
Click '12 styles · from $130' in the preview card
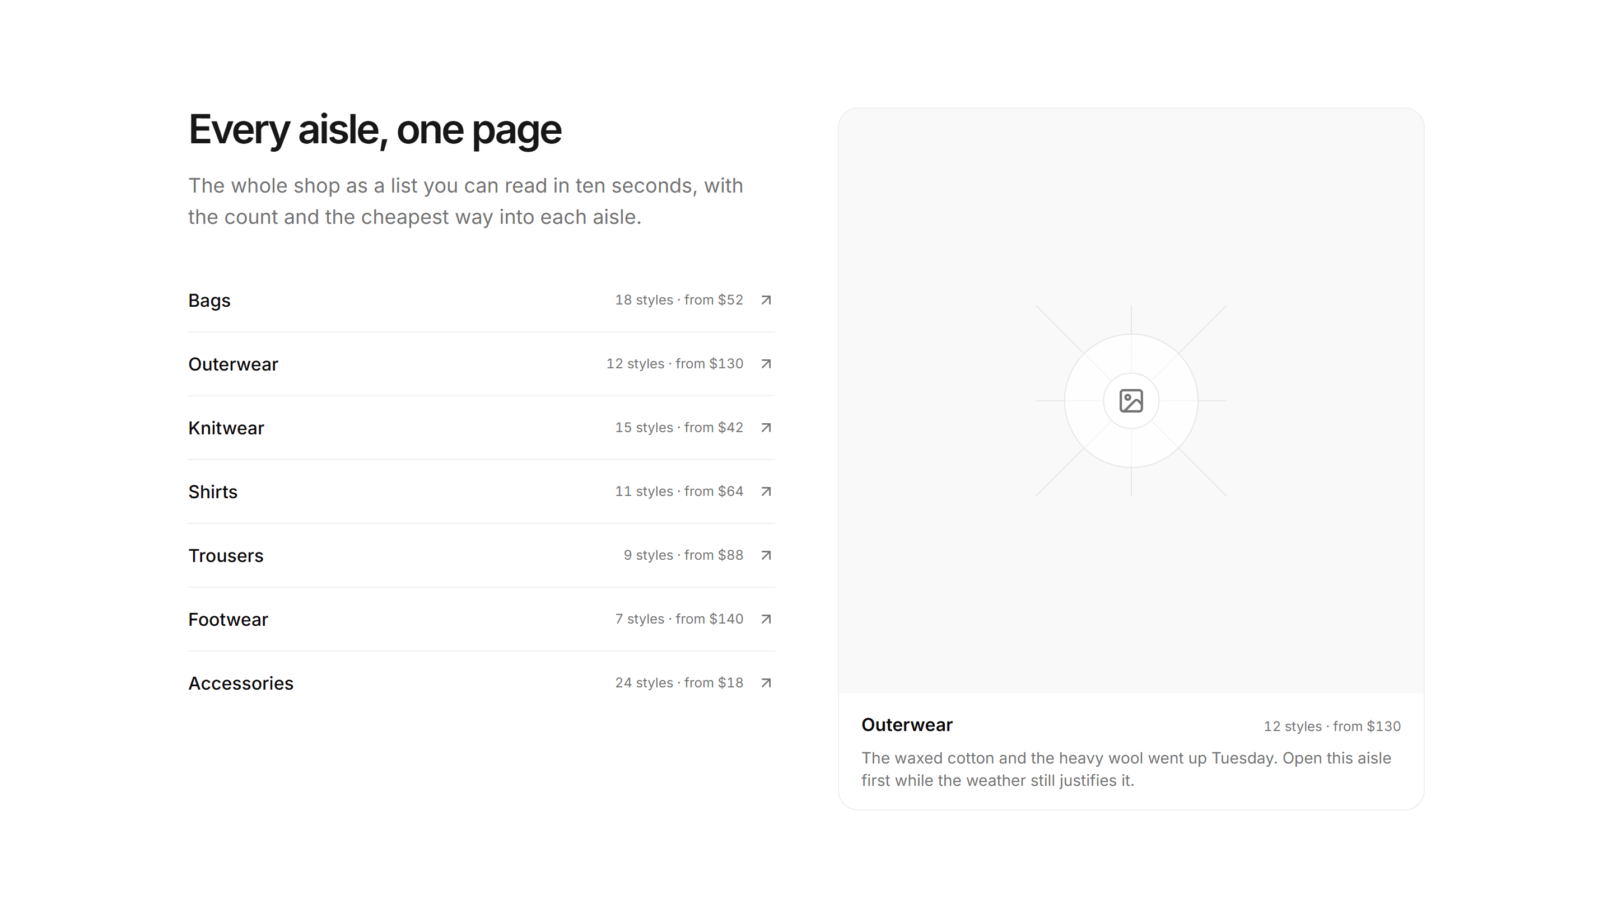pyautogui.click(x=1332, y=727)
